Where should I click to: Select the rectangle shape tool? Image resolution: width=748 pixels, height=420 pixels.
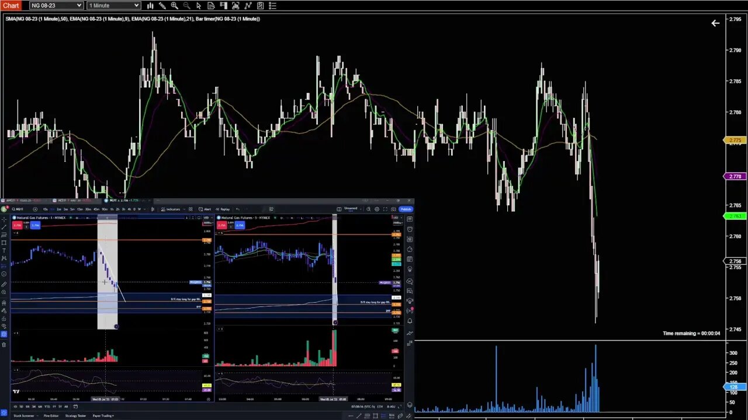(x=4, y=243)
